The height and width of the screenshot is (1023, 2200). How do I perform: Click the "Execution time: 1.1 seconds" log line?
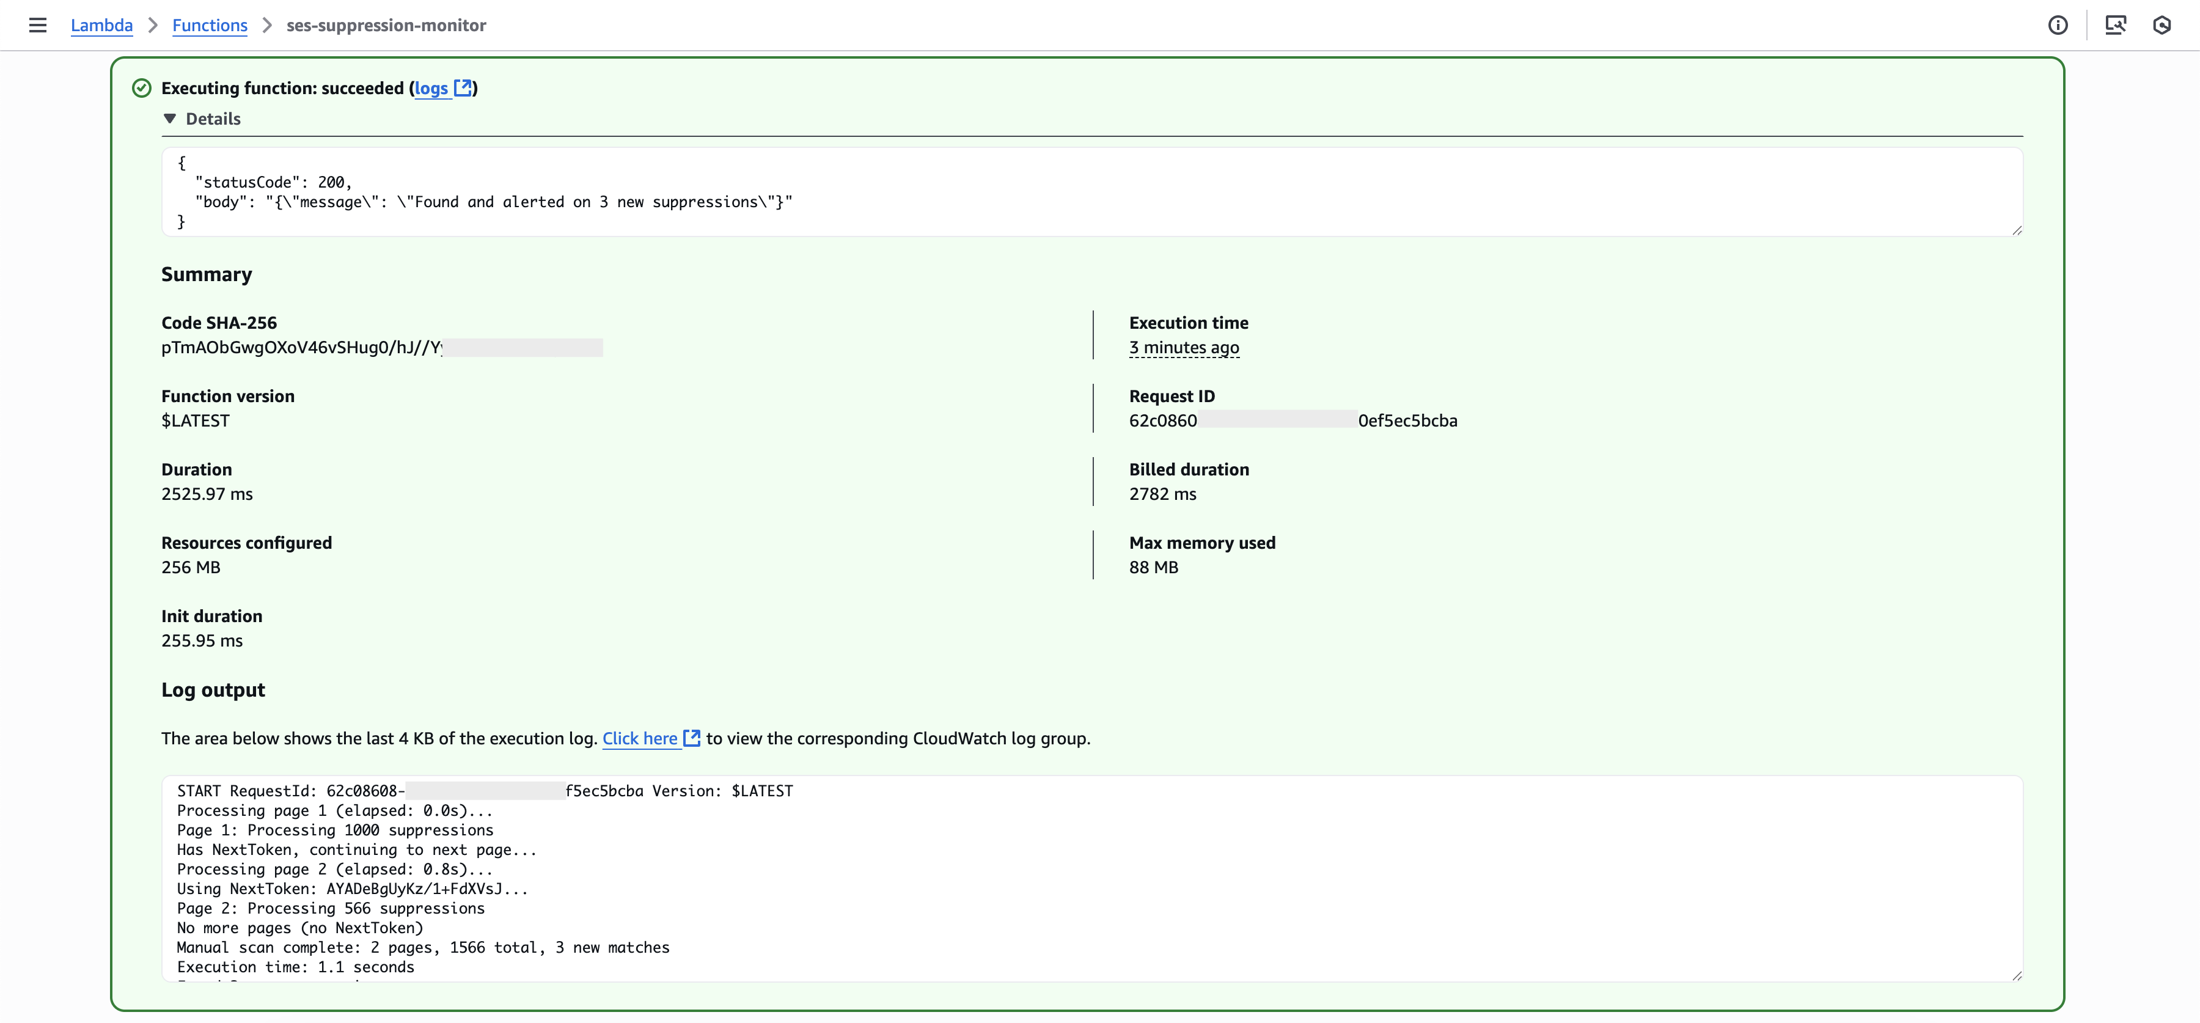[x=296, y=967]
